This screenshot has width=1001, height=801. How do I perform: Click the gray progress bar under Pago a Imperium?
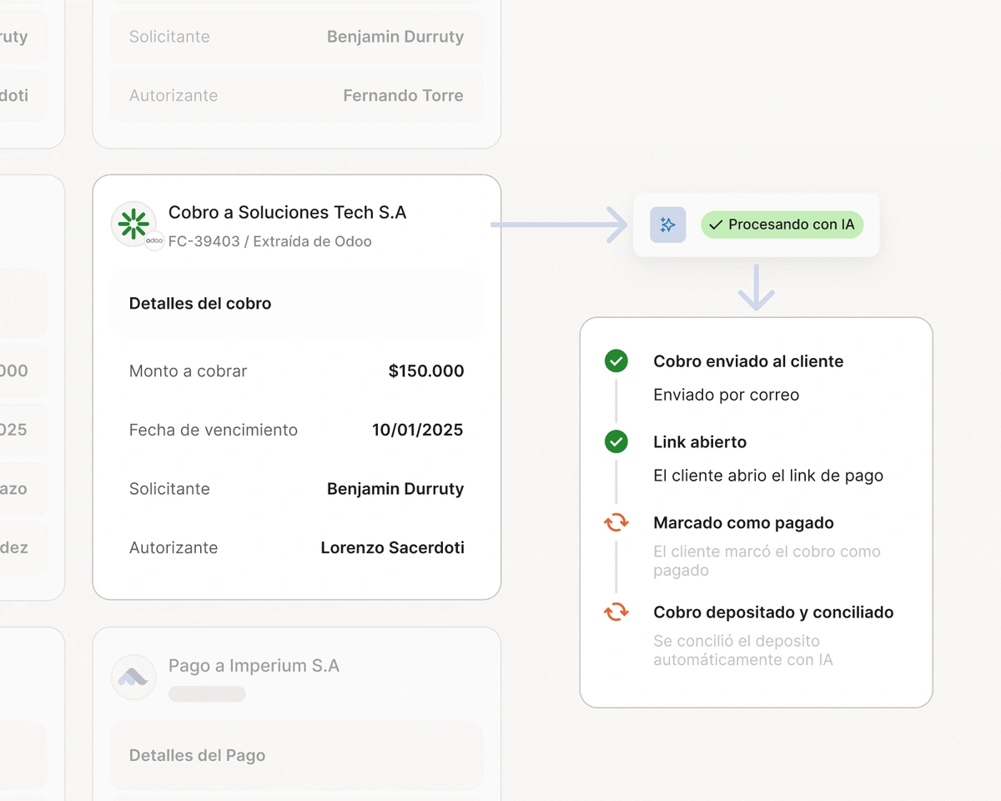[x=207, y=693]
